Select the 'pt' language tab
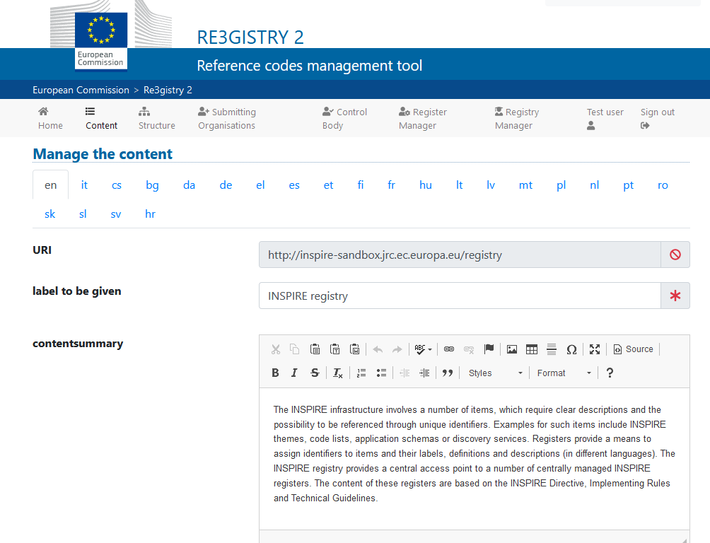This screenshot has width=710, height=543. click(x=628, y=185)
